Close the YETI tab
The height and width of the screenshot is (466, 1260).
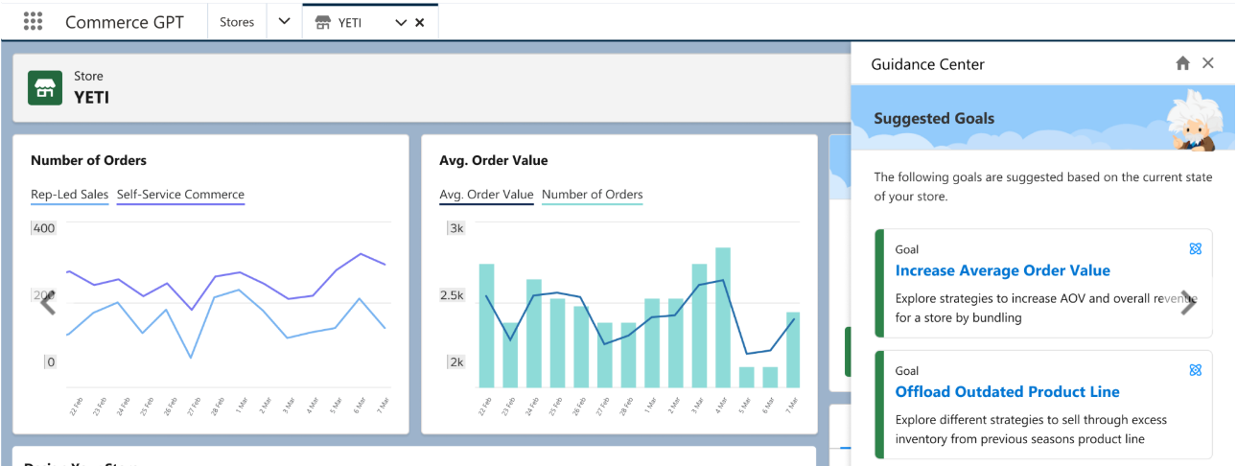(x=420, y=23)
